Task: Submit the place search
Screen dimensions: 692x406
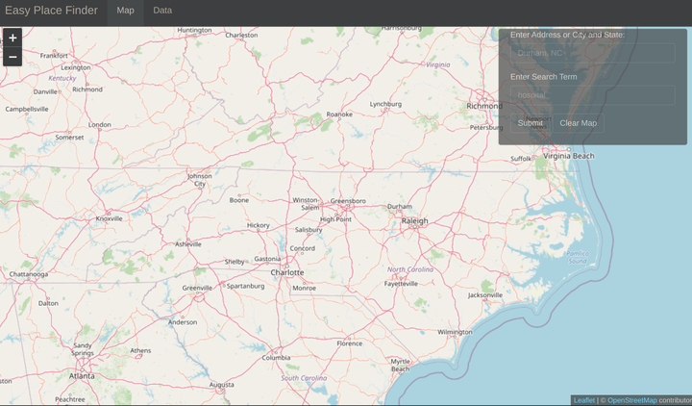Action: pyautogui.click(x=530, y=123)
